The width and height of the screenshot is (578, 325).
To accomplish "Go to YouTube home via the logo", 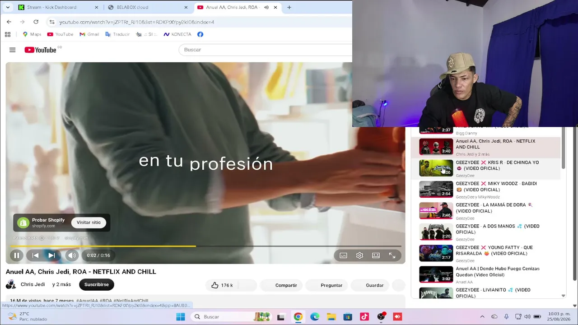I will pyautogui.click(x=41, y=50).
